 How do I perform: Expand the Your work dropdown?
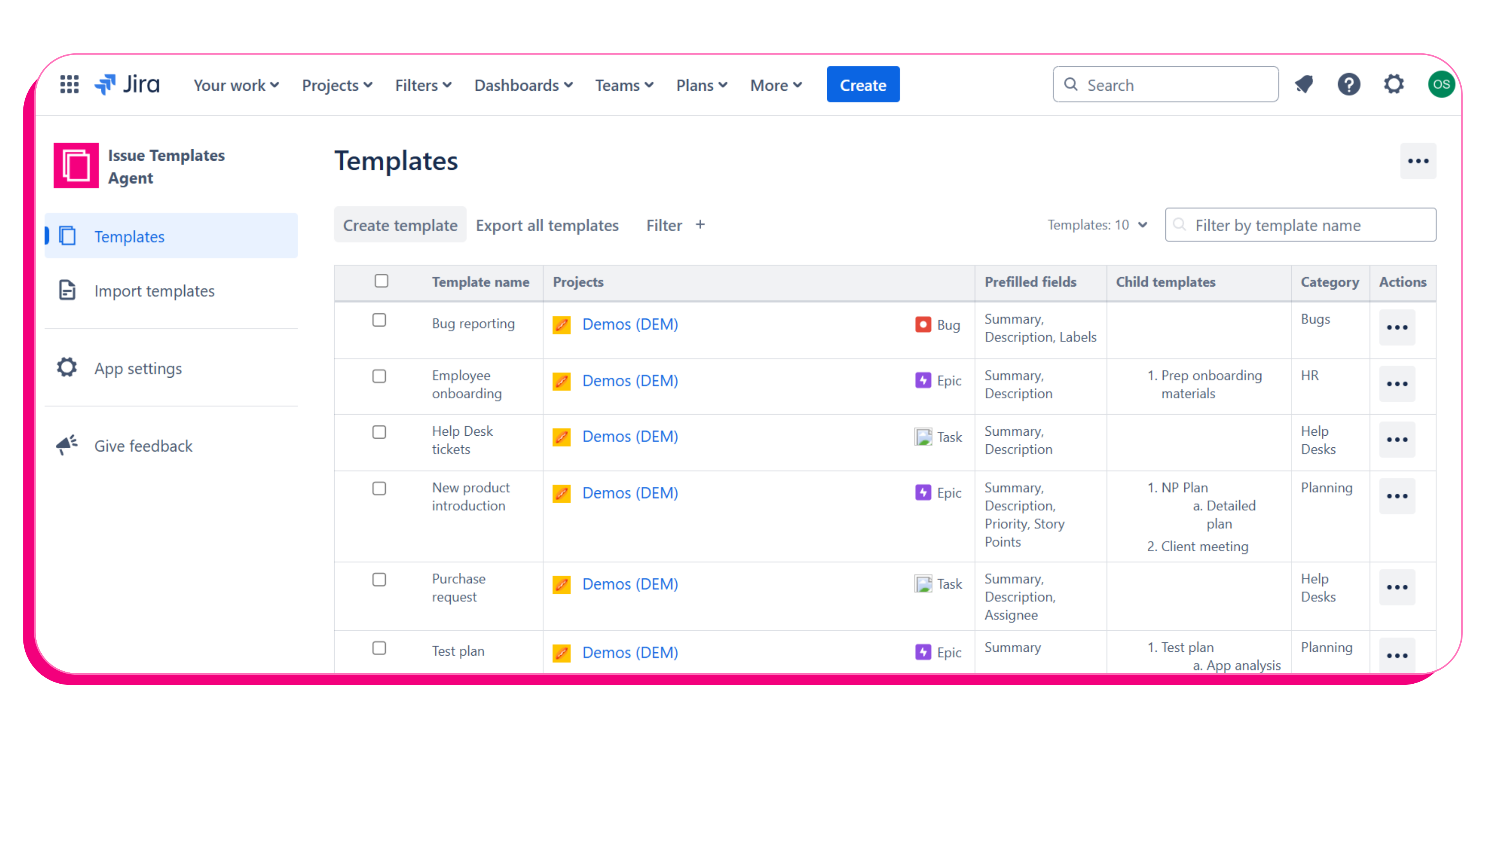[235, 85]
